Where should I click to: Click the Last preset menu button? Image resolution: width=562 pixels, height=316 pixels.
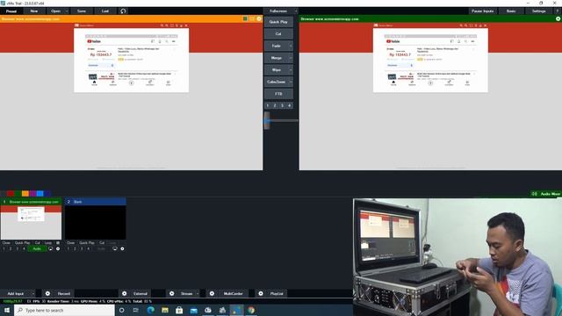point(105,11)
